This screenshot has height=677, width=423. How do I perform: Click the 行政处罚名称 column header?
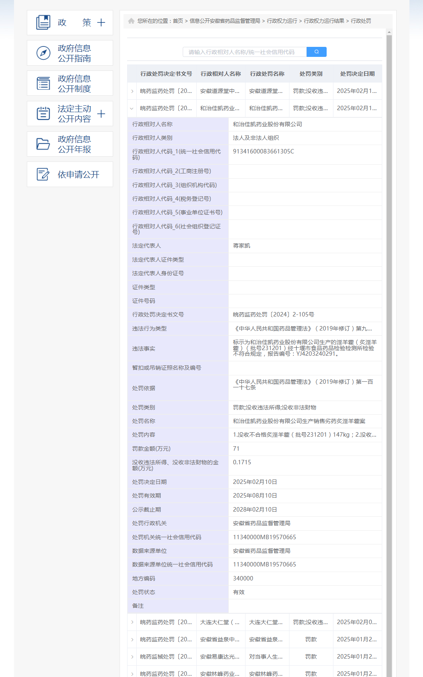(267, 74)
